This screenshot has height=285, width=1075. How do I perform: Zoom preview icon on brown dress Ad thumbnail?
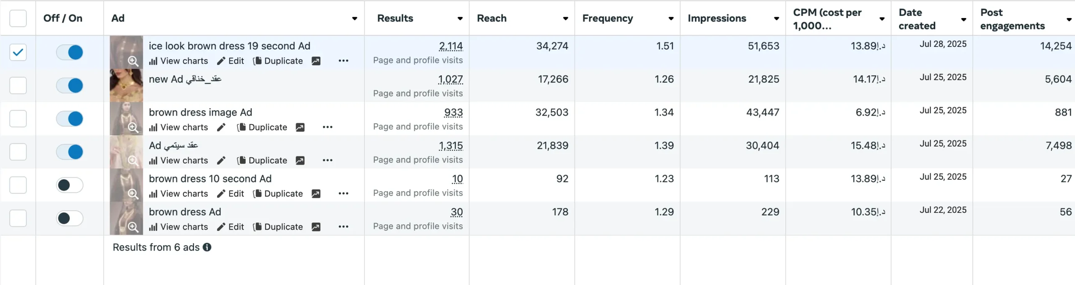(133, 227)
